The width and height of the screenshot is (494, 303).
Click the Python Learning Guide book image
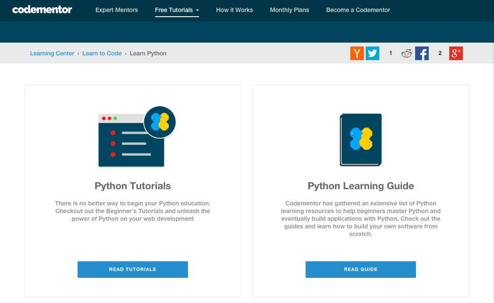pos(361,139)
